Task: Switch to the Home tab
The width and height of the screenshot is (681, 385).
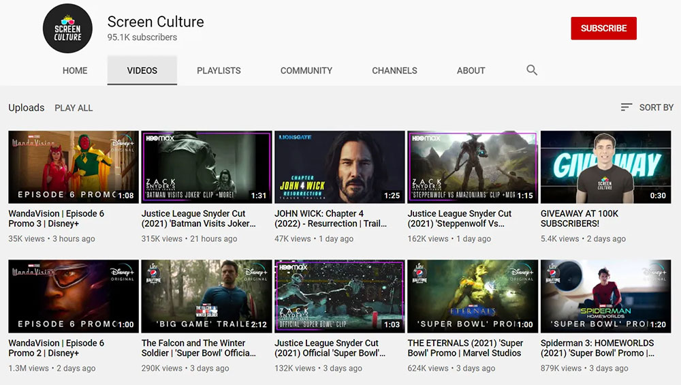Action: coord(75,70)
